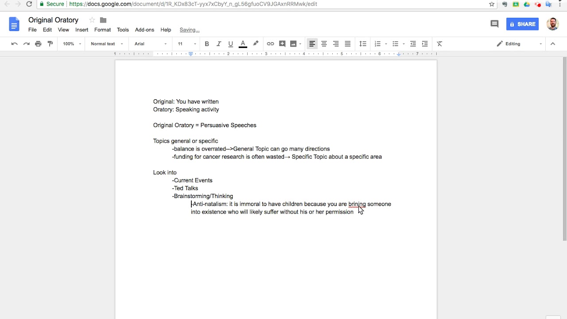Set left text alignment
Image resolution: width=567 pixels, height=319 pixels.
click(x=312, y=44)
